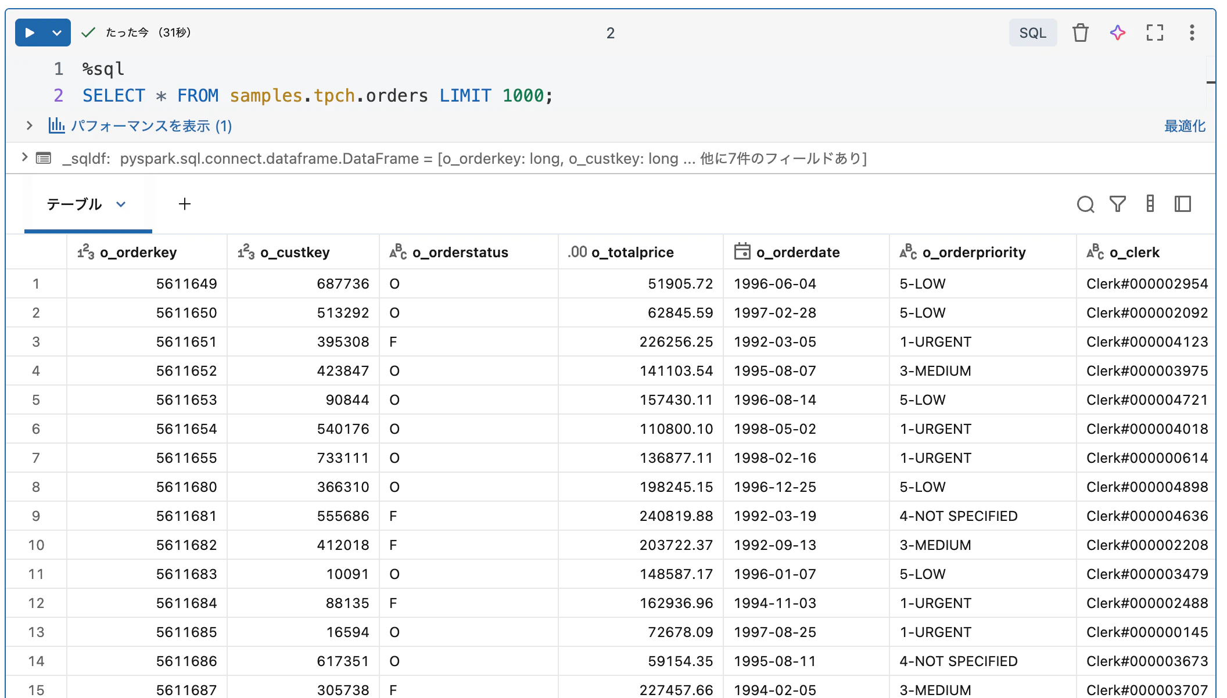Select the 617351 custkey cell
The height and width of the screenshot is (698, 1227).
[x=303, y=661]
